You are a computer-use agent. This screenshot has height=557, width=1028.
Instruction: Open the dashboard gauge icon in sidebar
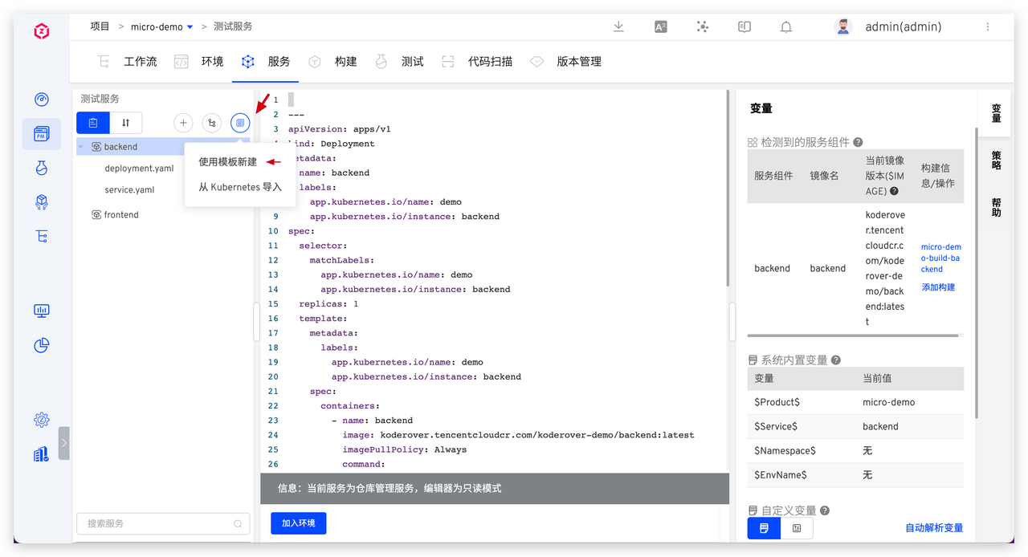[x=42, y=100]
